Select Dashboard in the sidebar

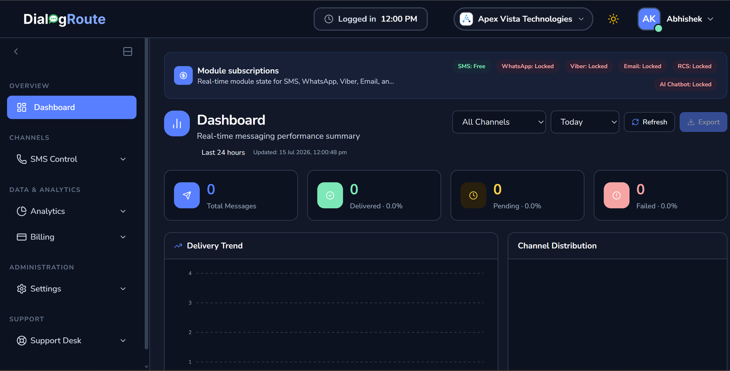click(72, 107)
